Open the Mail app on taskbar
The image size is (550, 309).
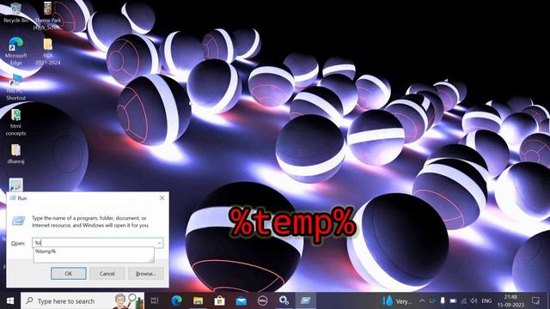pyautogui.click(x=241, y=300)
